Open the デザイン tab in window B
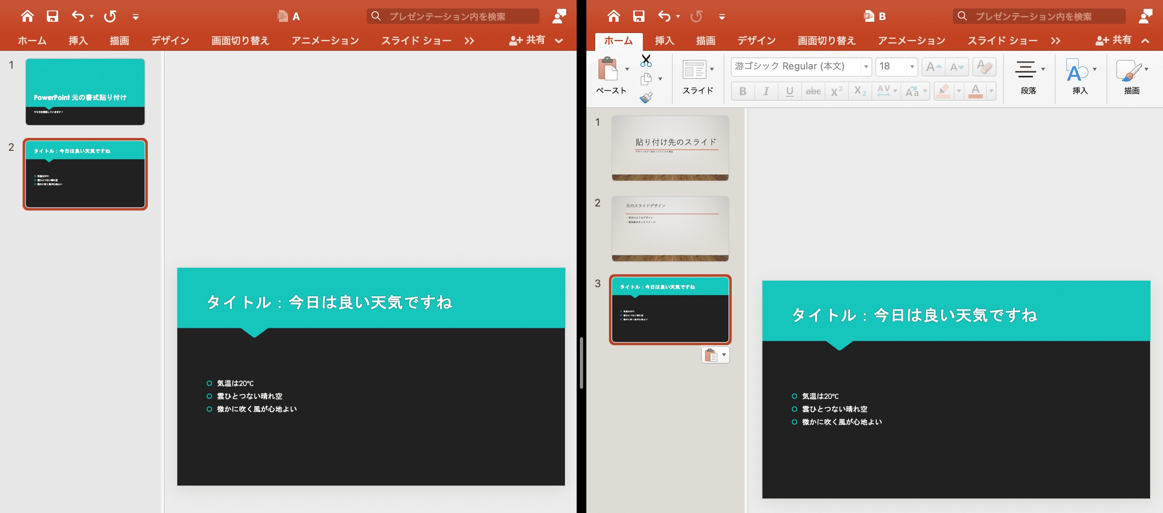 (756, 41)
